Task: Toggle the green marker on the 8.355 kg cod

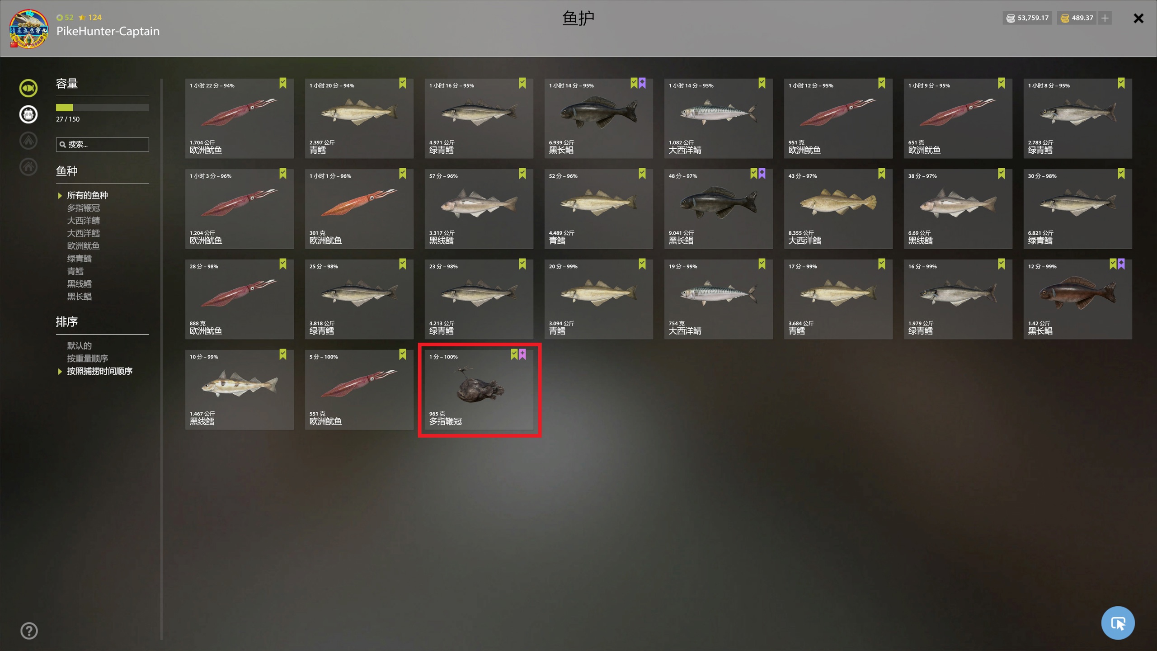Action: click(882, 174)
